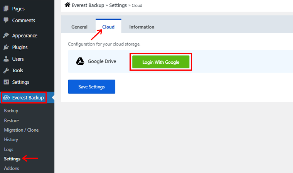Click Login With Google button
The image size is (293, 173).
(x=161, y=62)
